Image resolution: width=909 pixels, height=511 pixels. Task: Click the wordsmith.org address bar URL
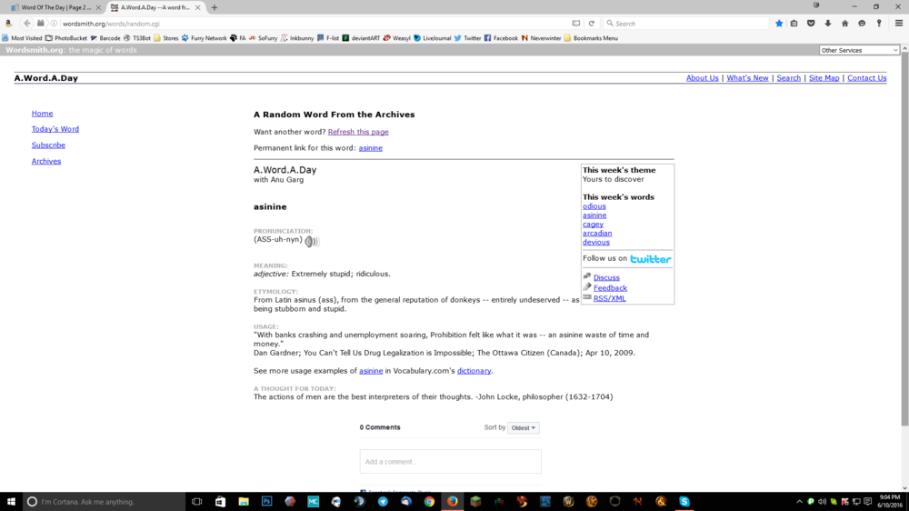(111, 24)
